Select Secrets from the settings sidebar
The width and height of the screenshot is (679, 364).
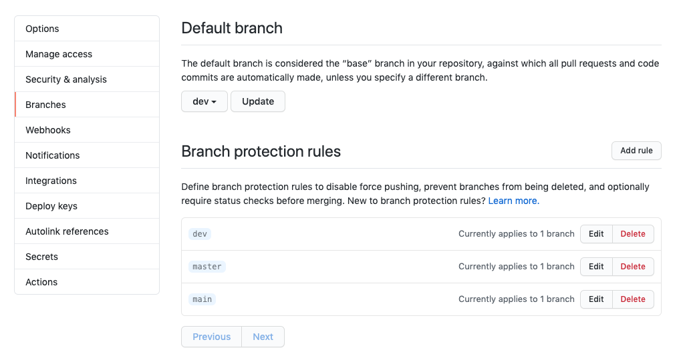[x=41, y=257]
